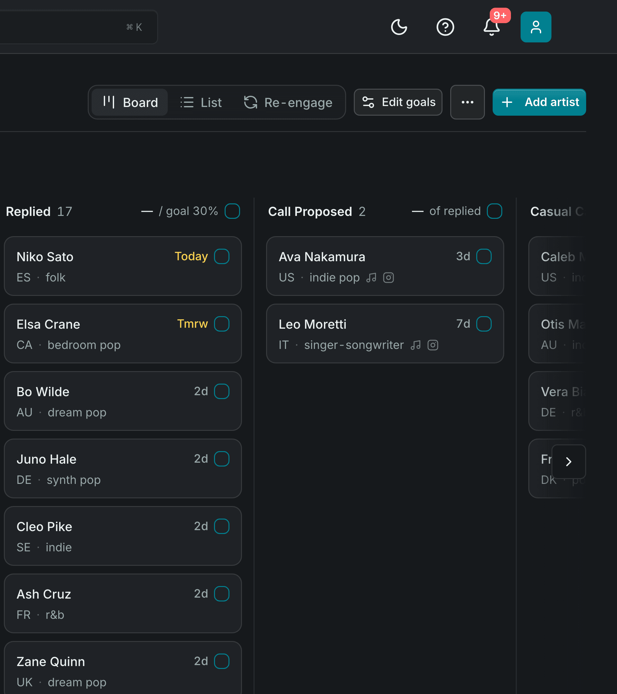
Task: Check Niko Sato's checkbox
Action: coord(222,256)
